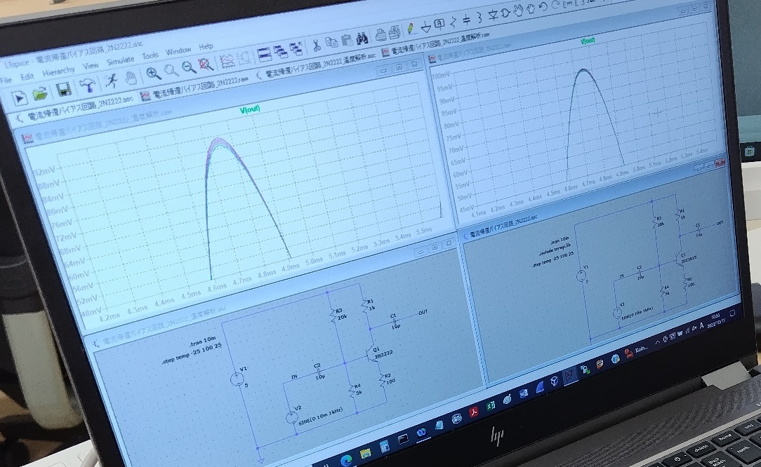Image resolution: width=761 pixels, height=467 pixels.
Task: Select the Diode component tool
Action: (x=493, y=15)
